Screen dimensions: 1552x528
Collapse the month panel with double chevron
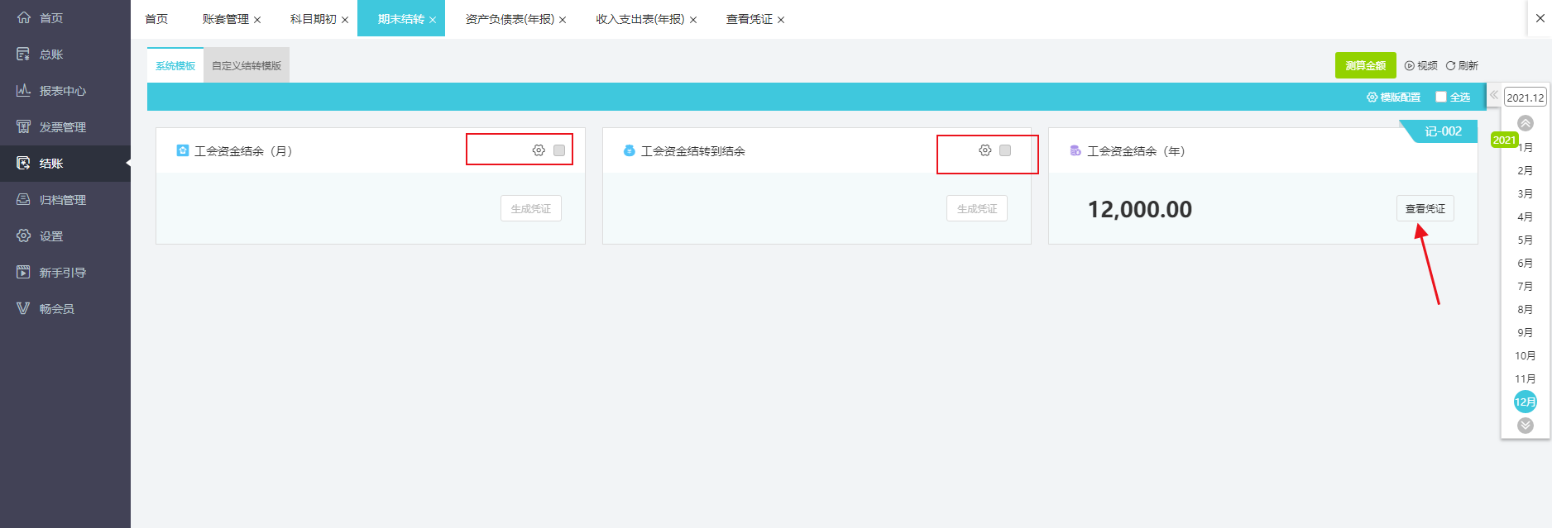(1494, 95)
